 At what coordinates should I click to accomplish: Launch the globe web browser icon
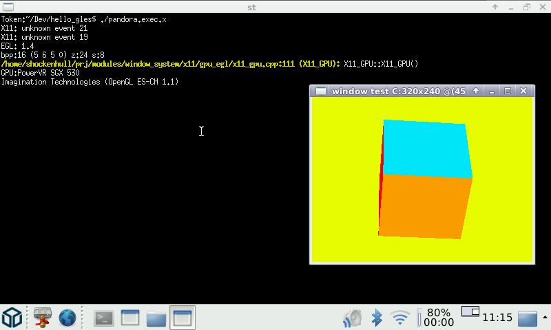pyautogui.click(x=67, y=317)
